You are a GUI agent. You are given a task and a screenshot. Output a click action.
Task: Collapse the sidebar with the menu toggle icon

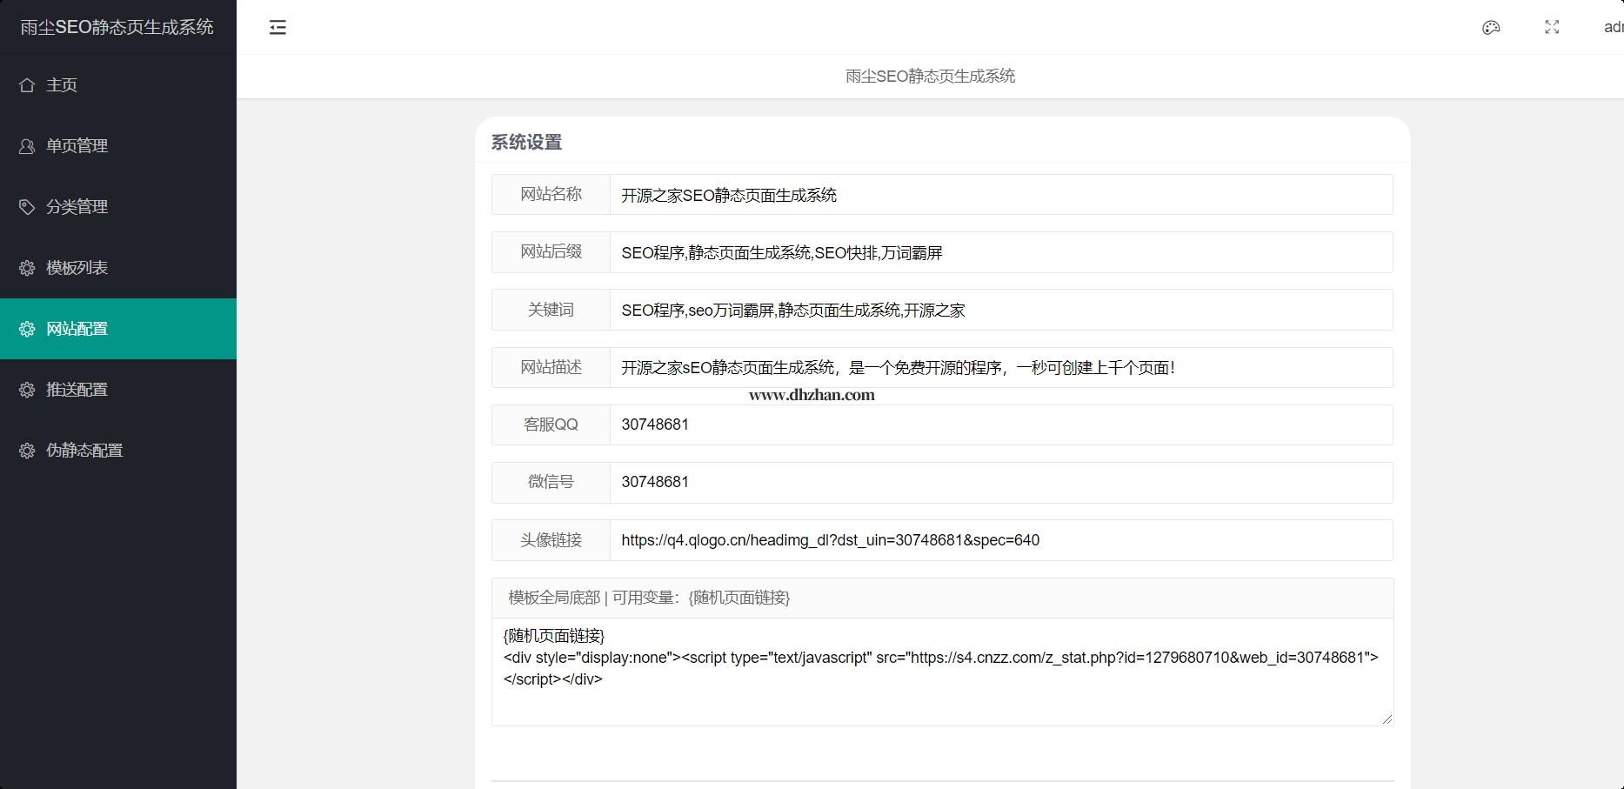click(x=277, y=28)
